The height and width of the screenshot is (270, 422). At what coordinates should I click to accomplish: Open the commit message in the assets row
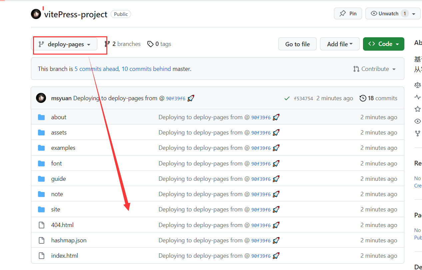[x=204, y=133]
